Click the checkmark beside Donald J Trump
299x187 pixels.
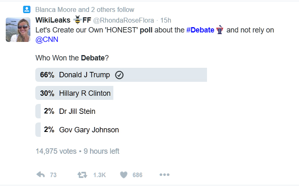(119, 75)
